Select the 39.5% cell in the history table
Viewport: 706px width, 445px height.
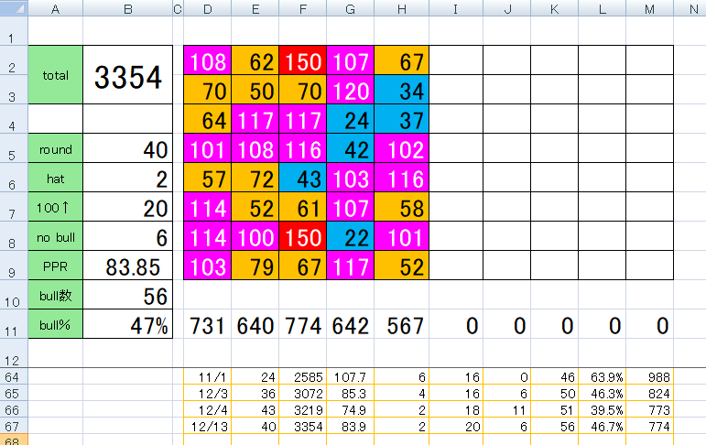(x=602, y=409)
